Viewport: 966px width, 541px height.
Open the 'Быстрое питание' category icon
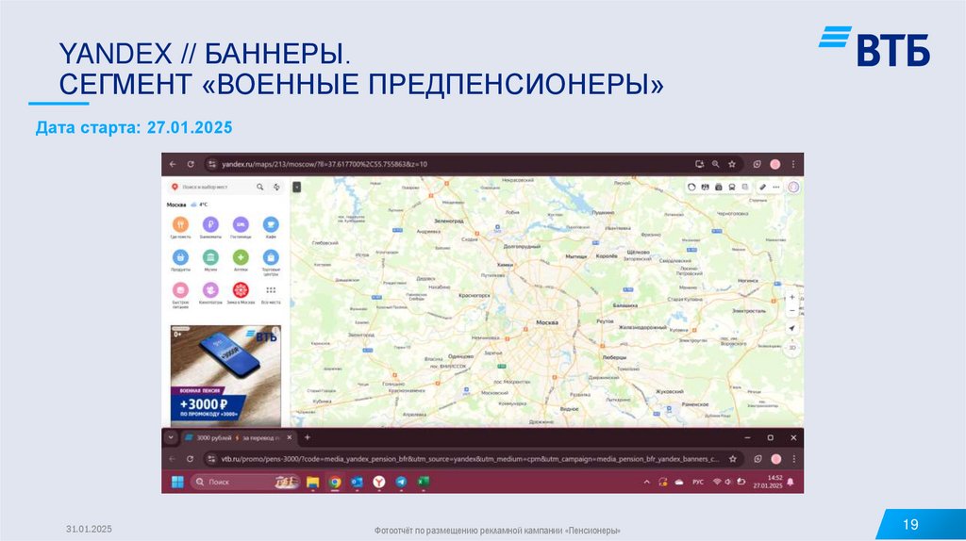tap(180, 290)
